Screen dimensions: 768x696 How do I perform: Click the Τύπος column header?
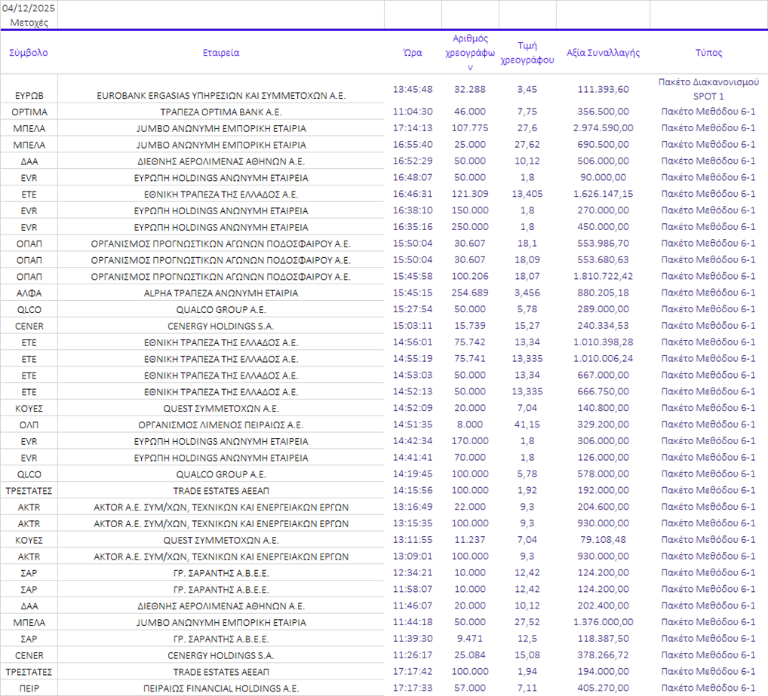point(708,53)
